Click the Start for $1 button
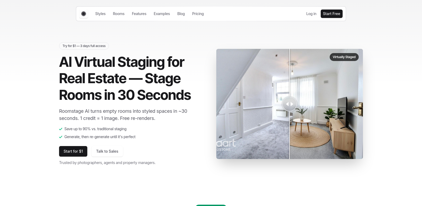 73,151
